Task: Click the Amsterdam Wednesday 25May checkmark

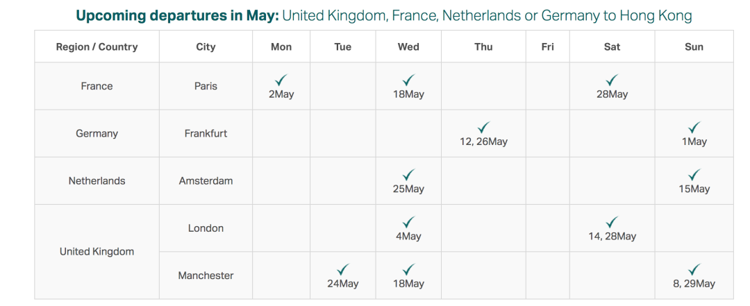Action: pos(408,175)
